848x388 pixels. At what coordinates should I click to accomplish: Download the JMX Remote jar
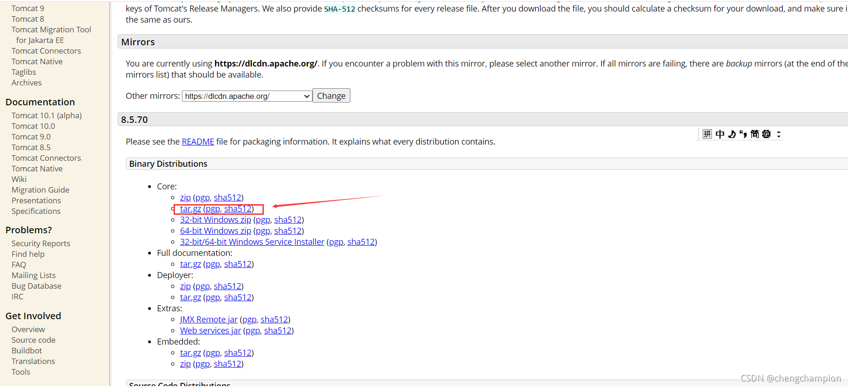[209, 320]
